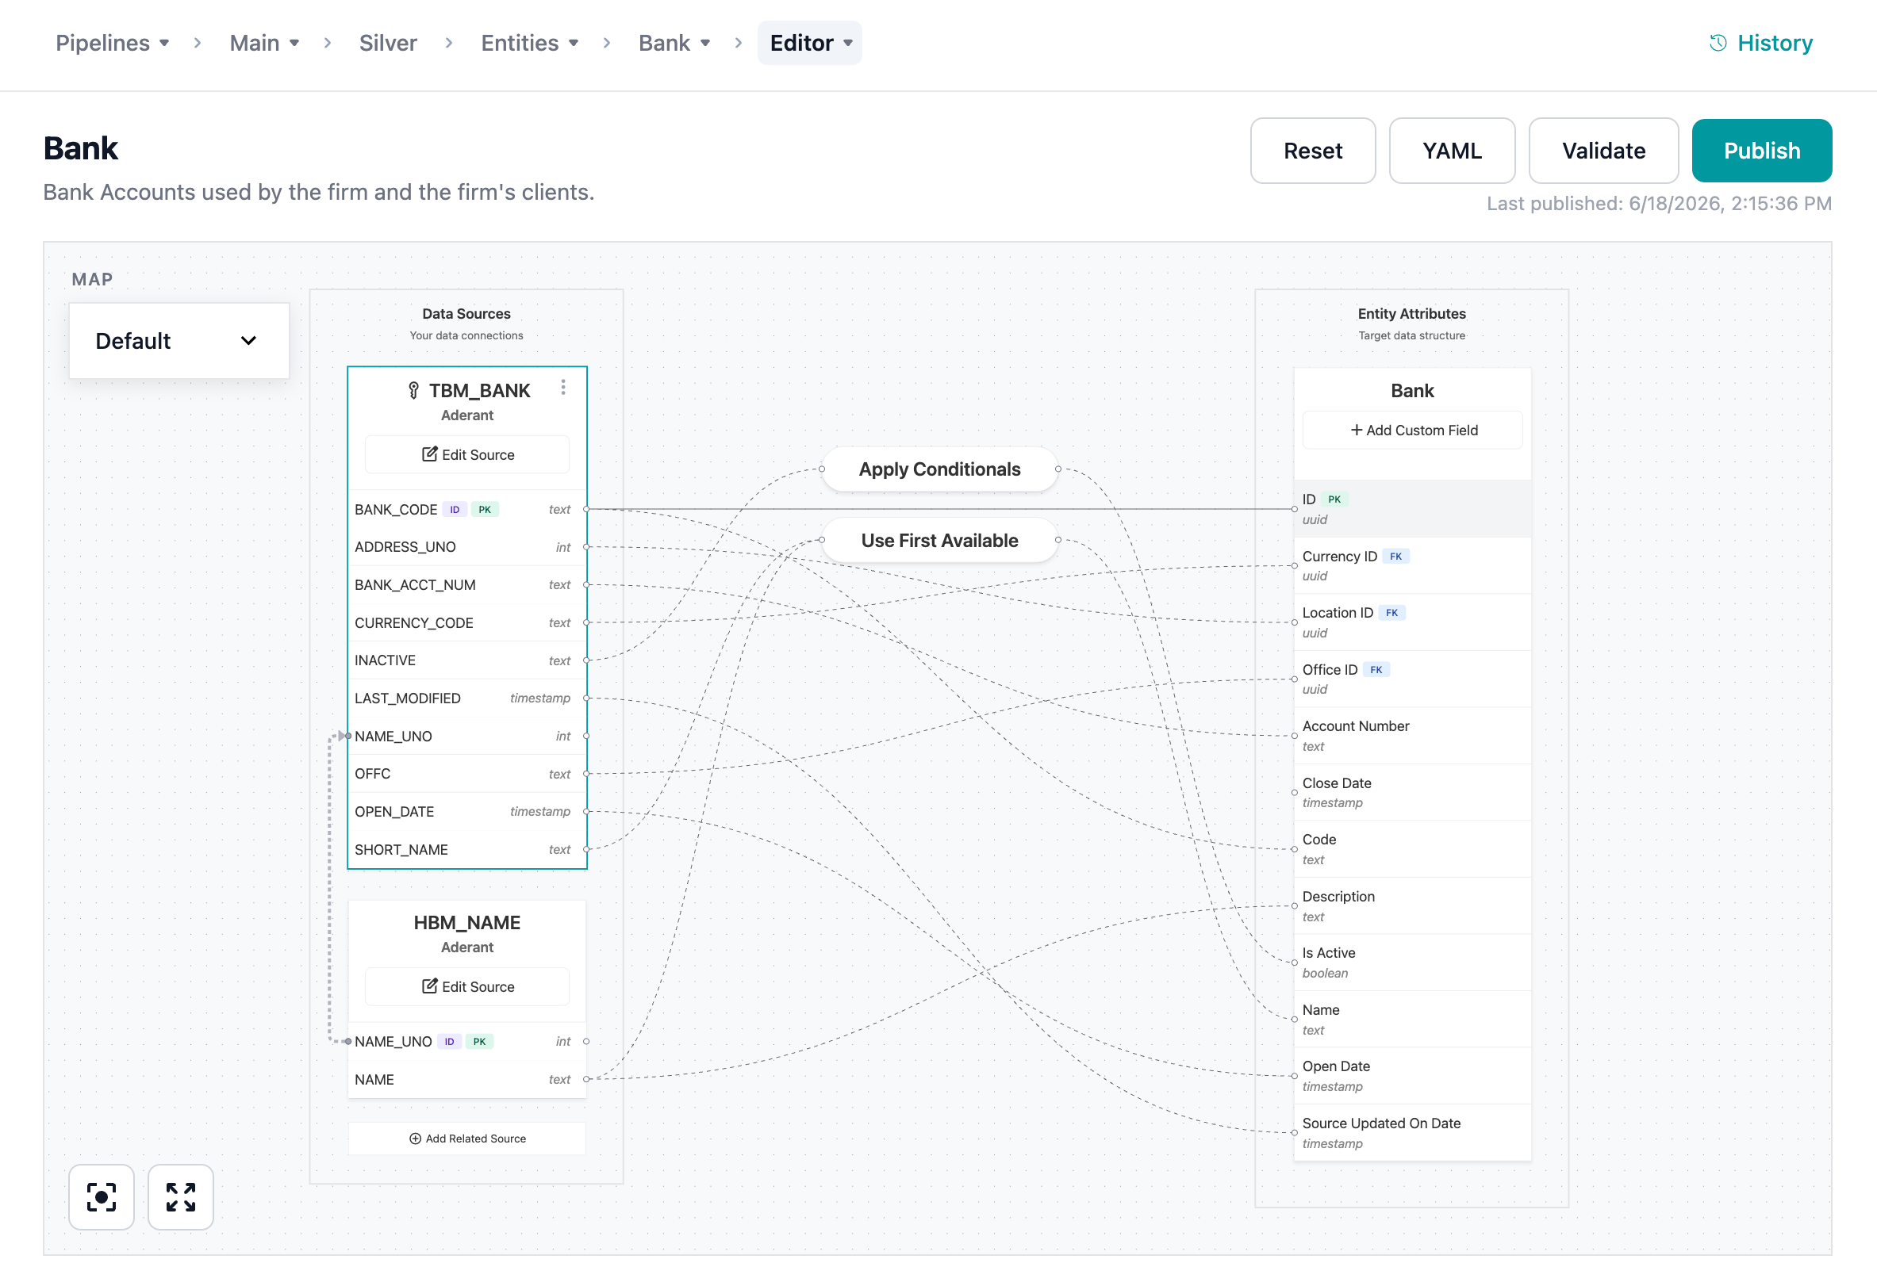Click the ID badge on HBM_NAME NAME_UNO
The height and width of the screenshot is (1286, 1877).
[x=449, y=1041]
